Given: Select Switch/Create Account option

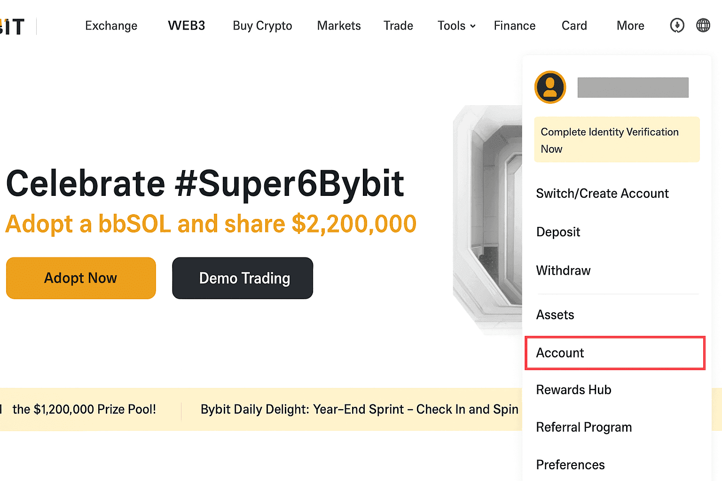Looking at the screenshot, I should (602, 194).
